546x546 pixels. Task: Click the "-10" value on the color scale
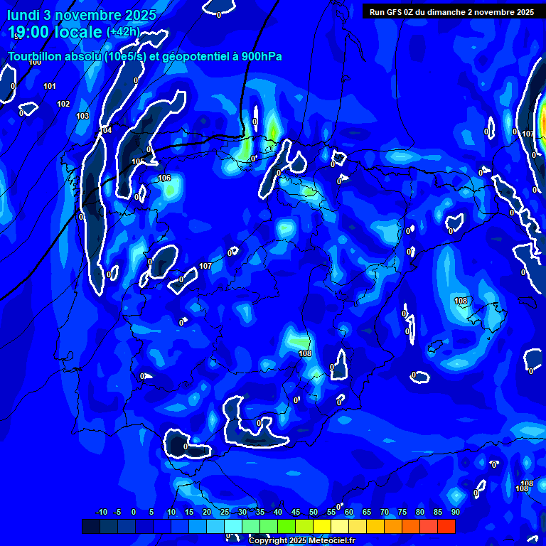(101, 513)
